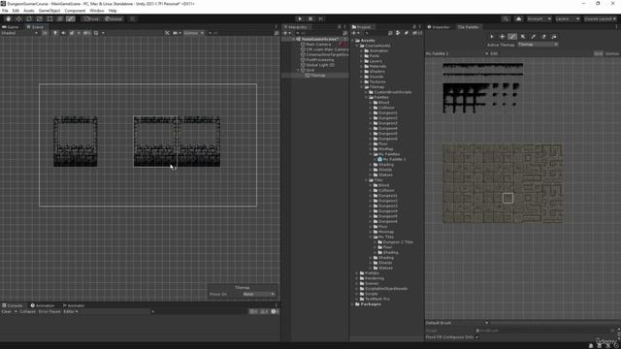The image size is (621, 349).
Task: Click the Play button
Action: [300, 18]
